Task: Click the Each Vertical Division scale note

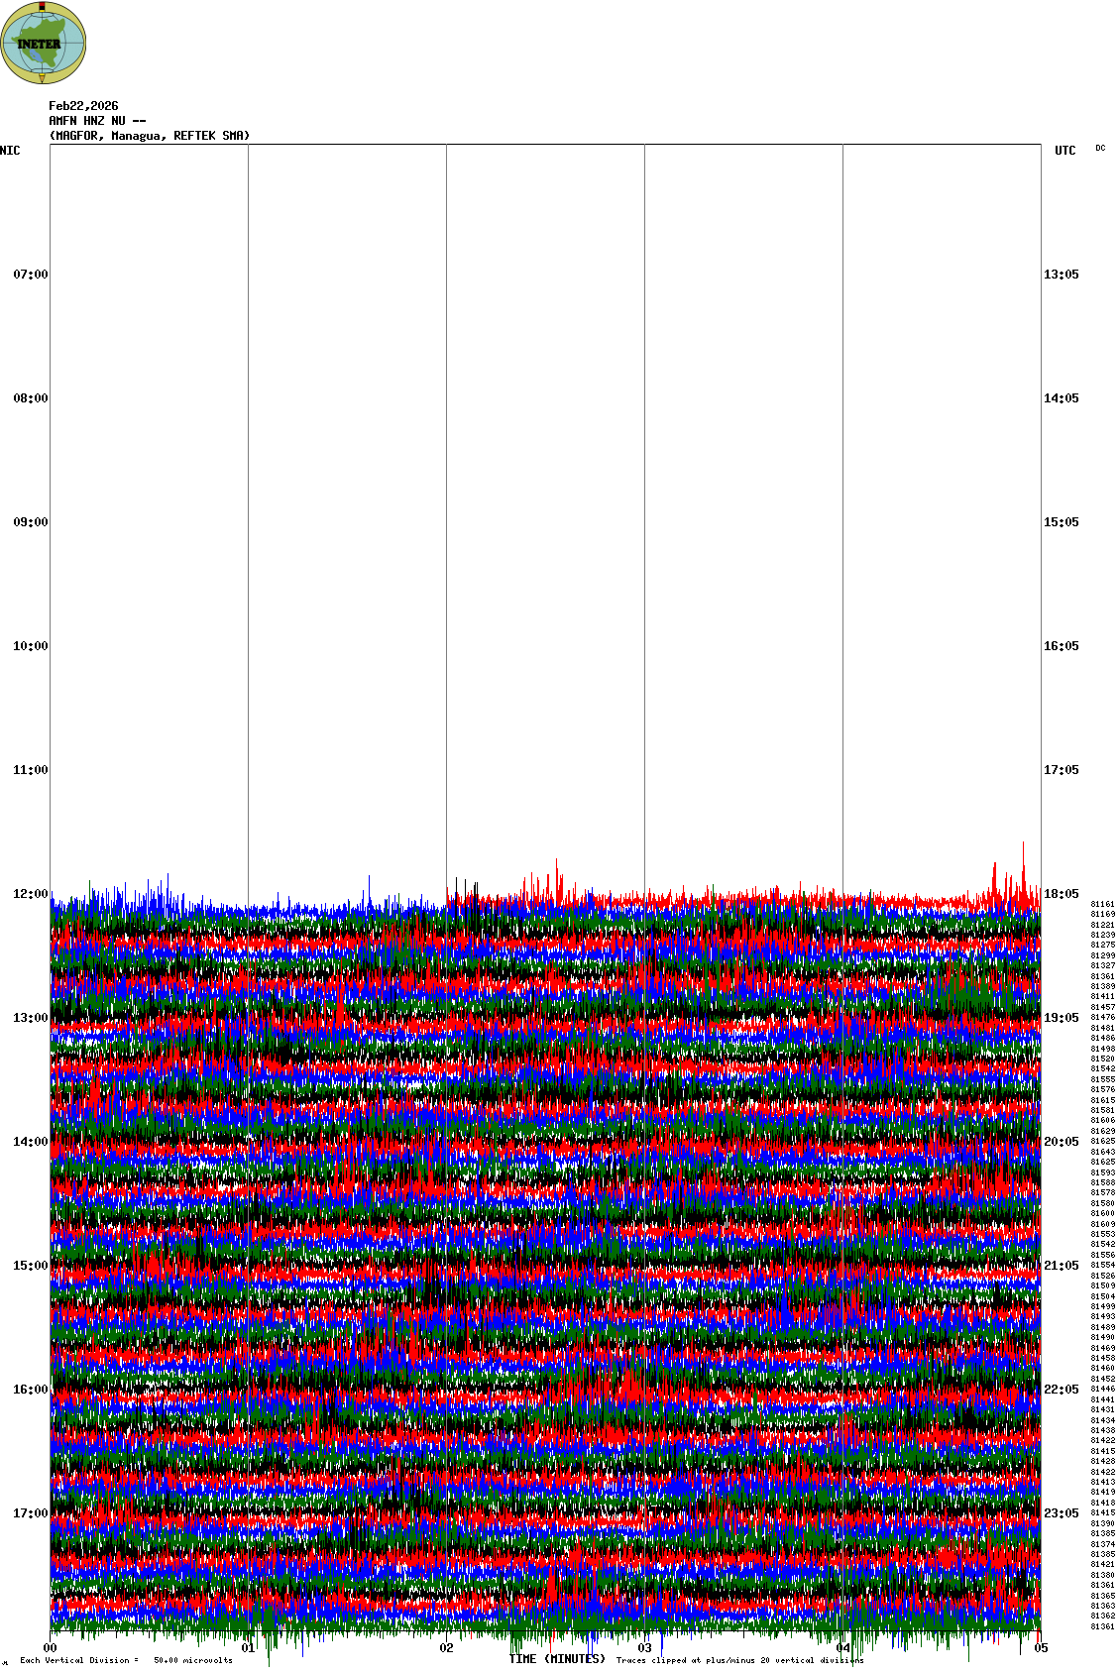Action: click(126, 1660)
